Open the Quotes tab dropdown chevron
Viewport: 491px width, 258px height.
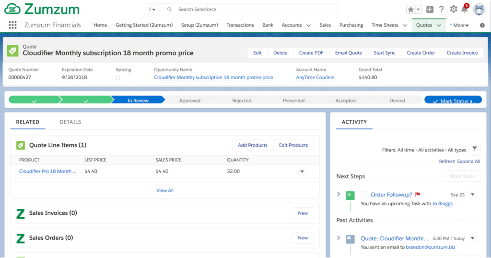pyautogui.click(x=439, y=25)
